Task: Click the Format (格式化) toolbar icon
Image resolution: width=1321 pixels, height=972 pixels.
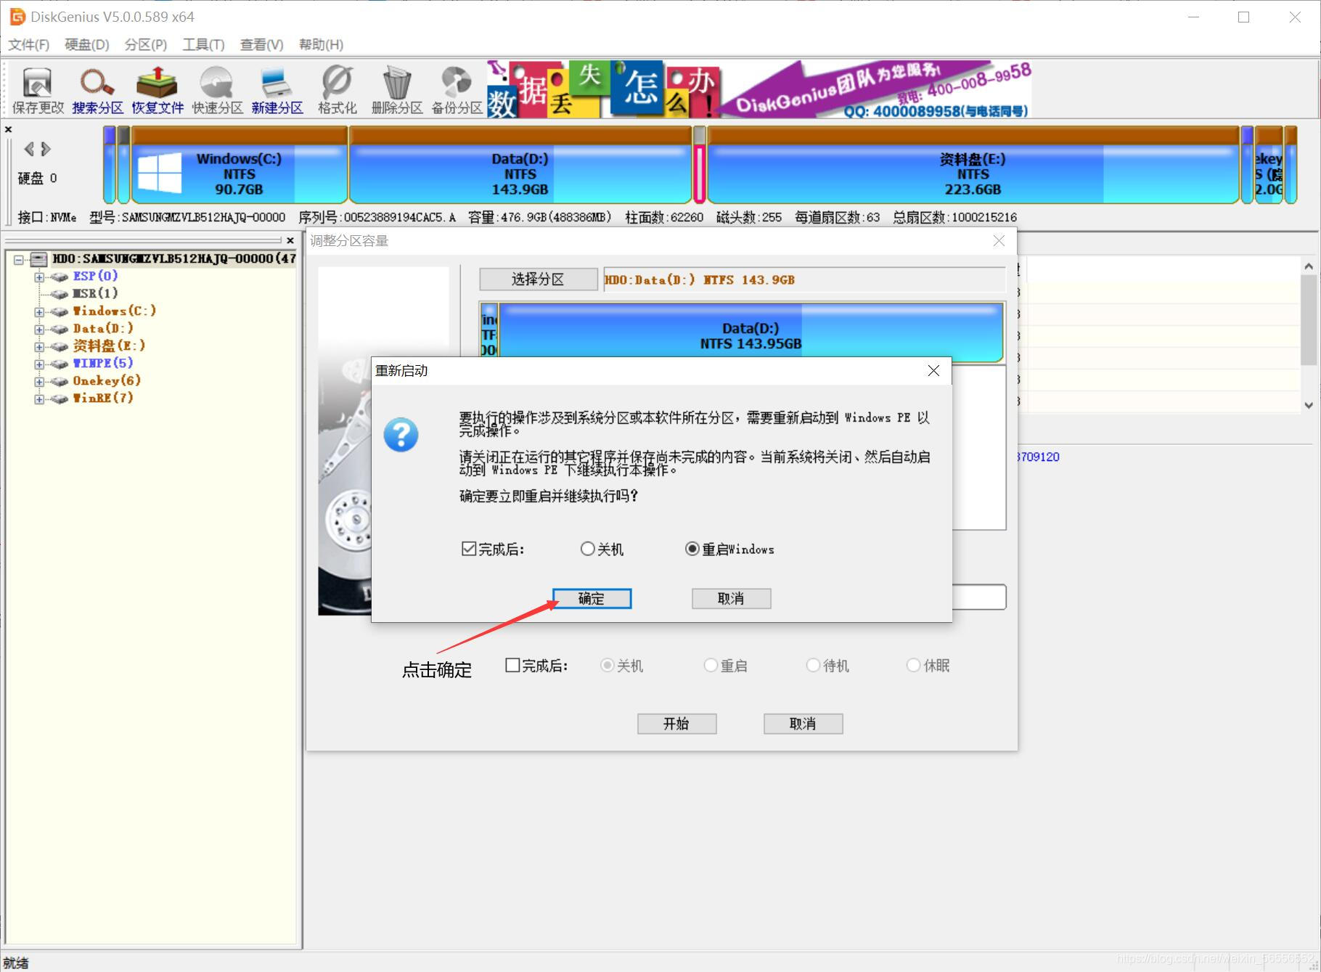Action: pyautogui.click(x=337, y=91)
